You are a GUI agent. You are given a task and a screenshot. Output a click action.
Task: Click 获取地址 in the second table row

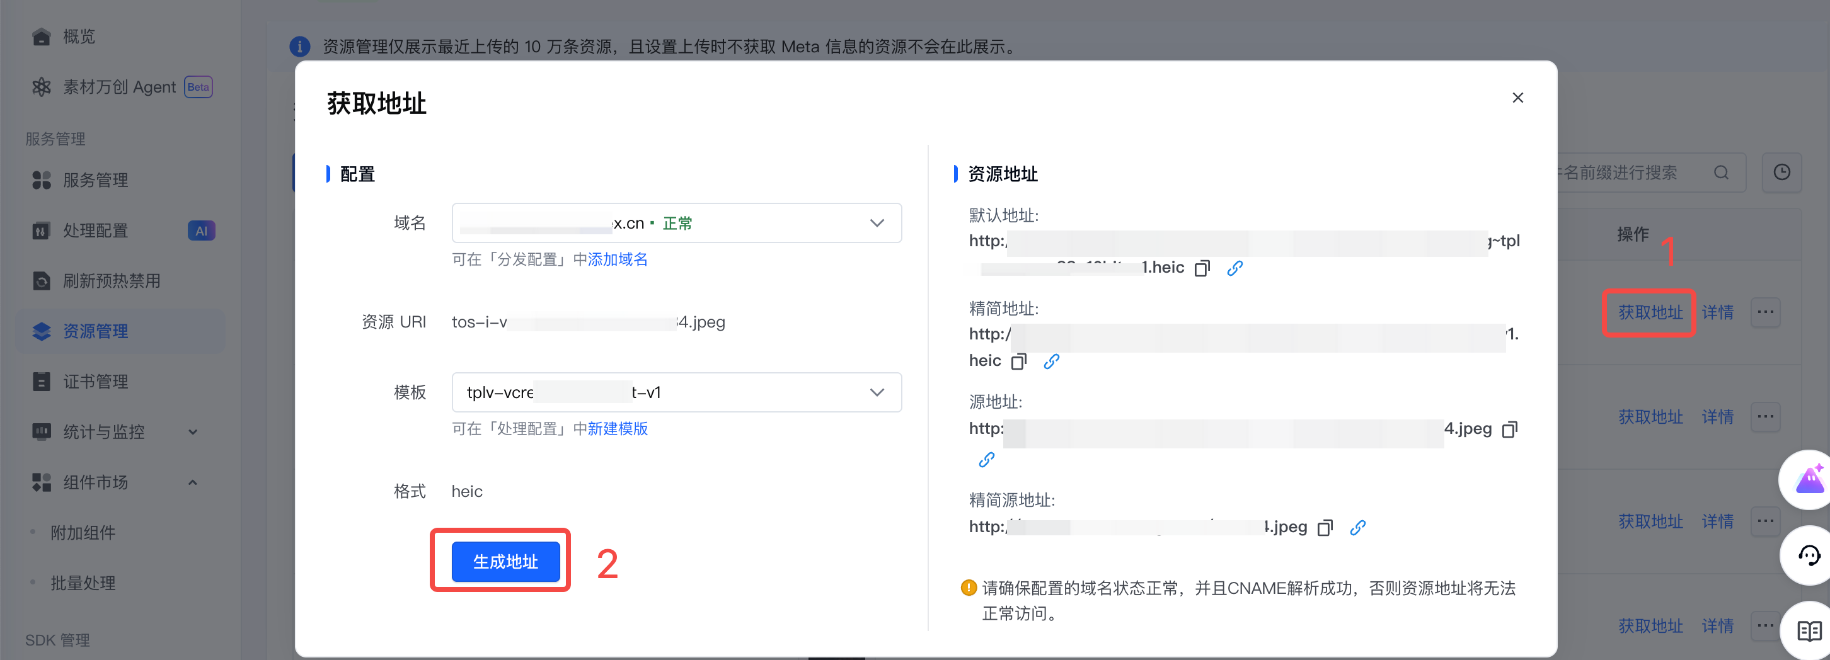tap(1650, 416)
